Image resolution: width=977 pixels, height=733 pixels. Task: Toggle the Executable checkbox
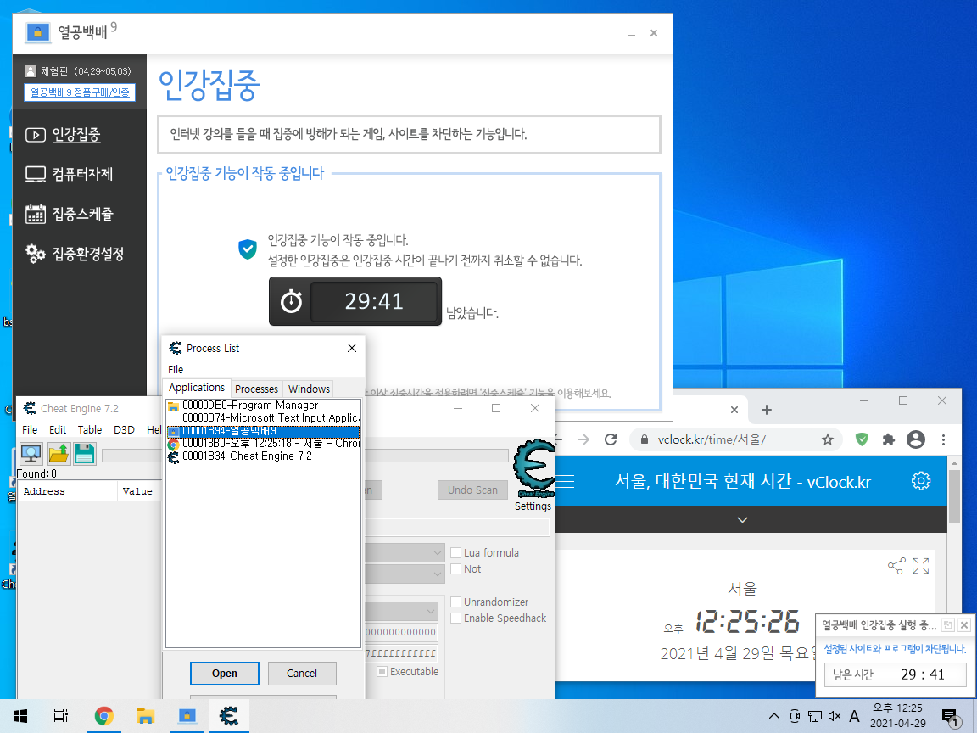click(x=382, y=672)
